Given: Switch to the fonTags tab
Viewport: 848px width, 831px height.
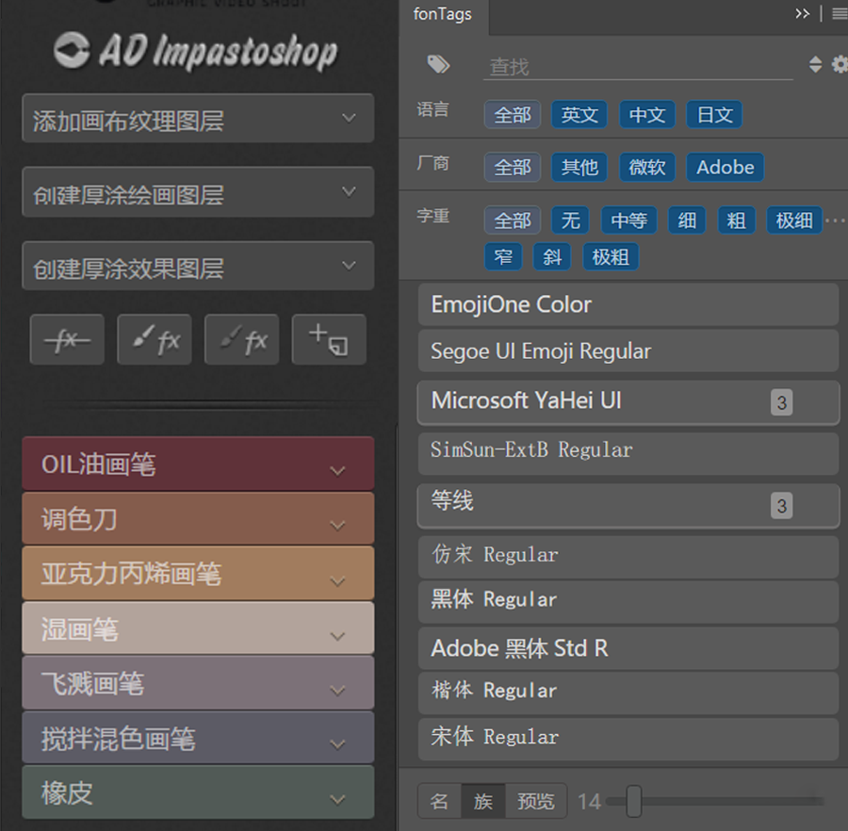Looking at the screenshot, I should pos(443,14).
